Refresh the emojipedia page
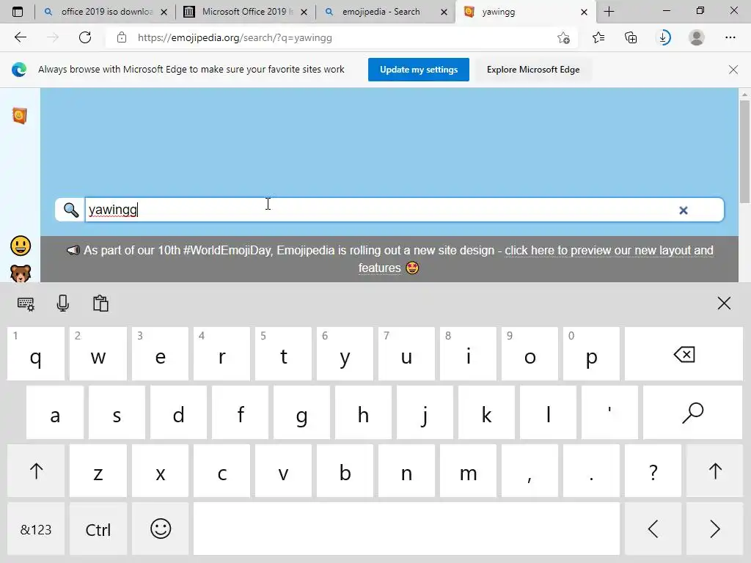Screen dimensions: 751x563 [85, 37]
